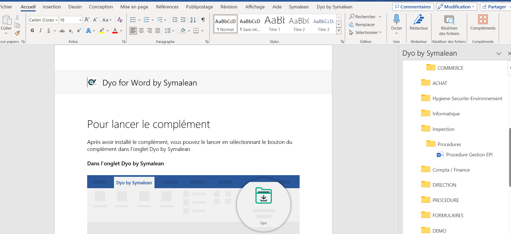Open the font name dropdown Calibri
This screenshot has width=511, height=234.
click(56, 20)
